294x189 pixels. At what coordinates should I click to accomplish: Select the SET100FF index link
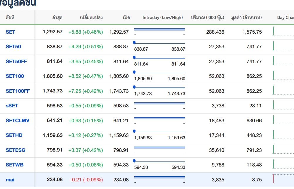pyautogui.click(x=18, y=91)
